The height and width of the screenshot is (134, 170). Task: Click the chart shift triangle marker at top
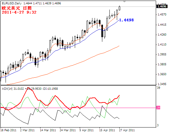pyautogui.click(x=124, y=2)
